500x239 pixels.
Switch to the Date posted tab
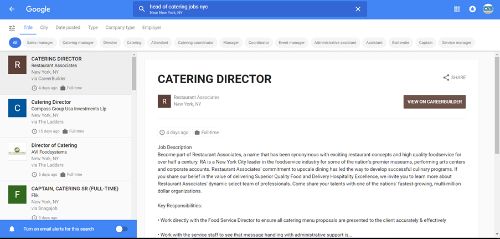68,28
